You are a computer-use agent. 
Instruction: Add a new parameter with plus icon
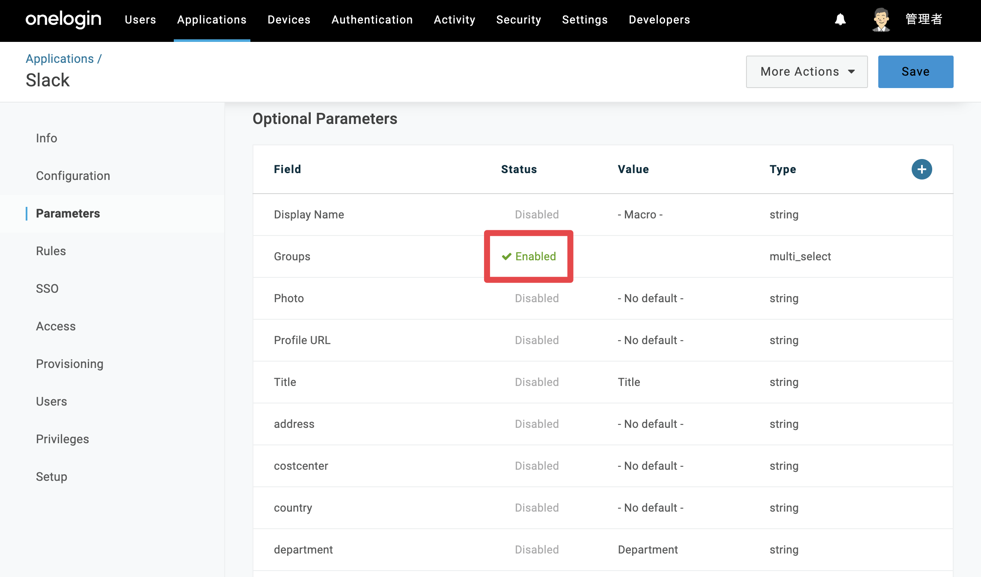tap(922, 169)
